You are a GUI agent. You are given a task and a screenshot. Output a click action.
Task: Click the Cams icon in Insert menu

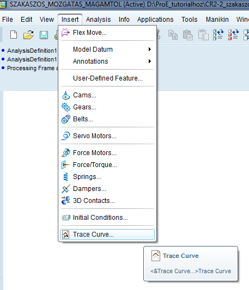click(x=66, y=95)
